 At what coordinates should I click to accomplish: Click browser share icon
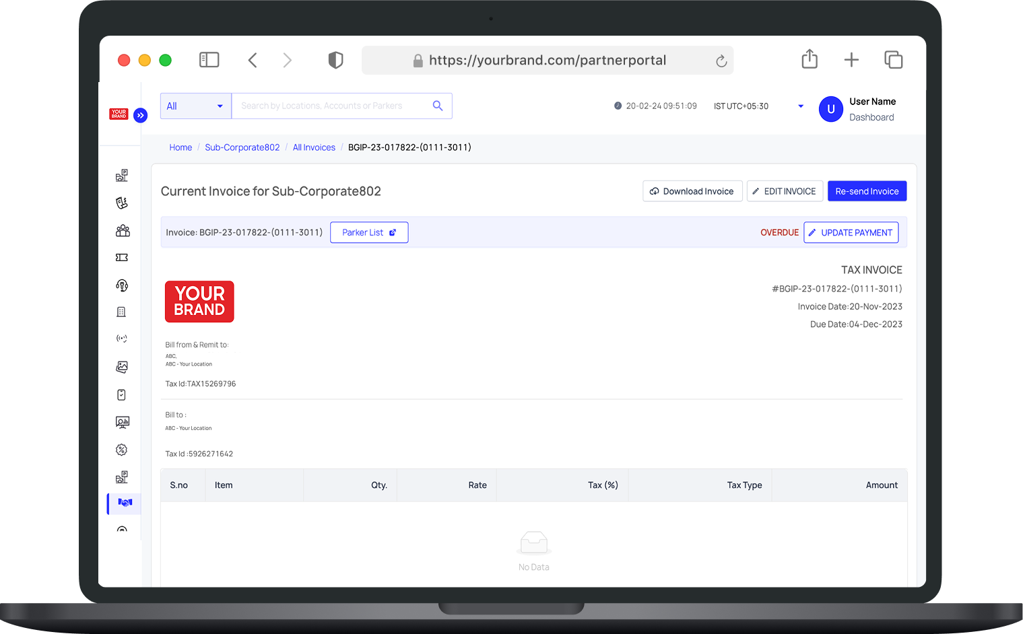coord(810,59)
